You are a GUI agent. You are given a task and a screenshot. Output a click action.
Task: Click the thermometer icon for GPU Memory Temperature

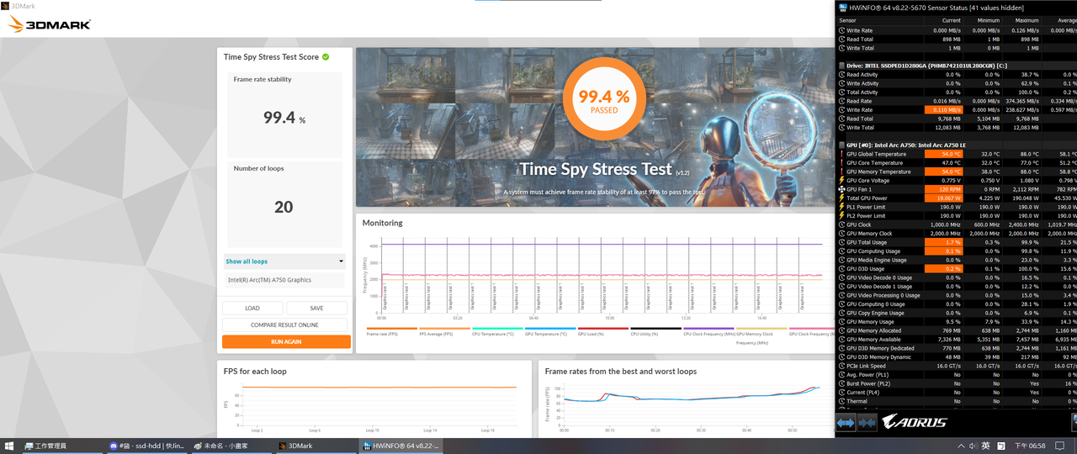click(x=841, y=172)
